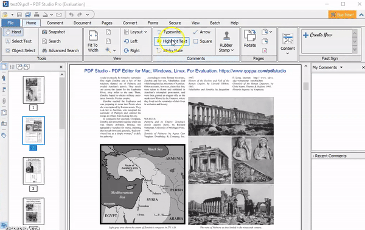Open the Rubber Stamp dropdown
Viewport: 365px width, 230px height.
click(226, 41)
